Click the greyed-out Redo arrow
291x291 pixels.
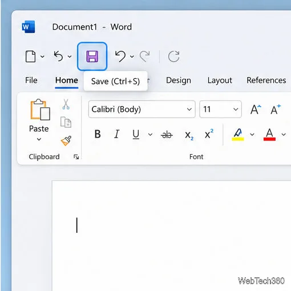[x=145, y=56]
